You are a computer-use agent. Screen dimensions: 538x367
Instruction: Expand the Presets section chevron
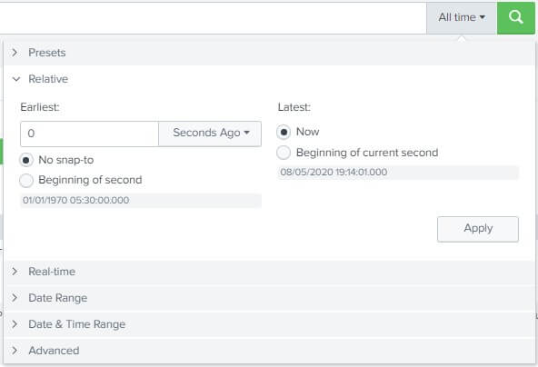15,53
